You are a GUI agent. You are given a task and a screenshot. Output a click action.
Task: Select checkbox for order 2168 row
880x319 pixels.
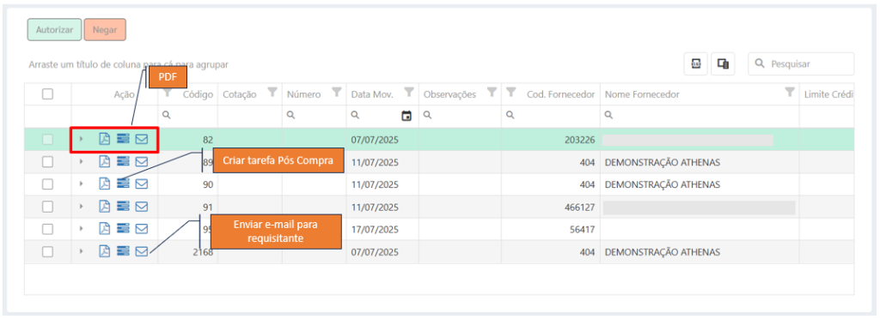[x=48, y=251]
